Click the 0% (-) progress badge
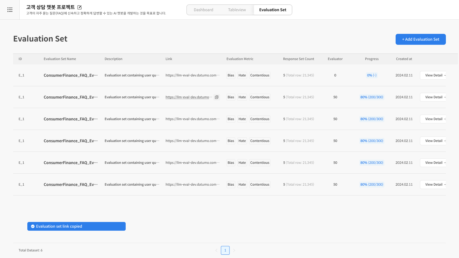Screen dimensions: 459x258 click(372, 75)
